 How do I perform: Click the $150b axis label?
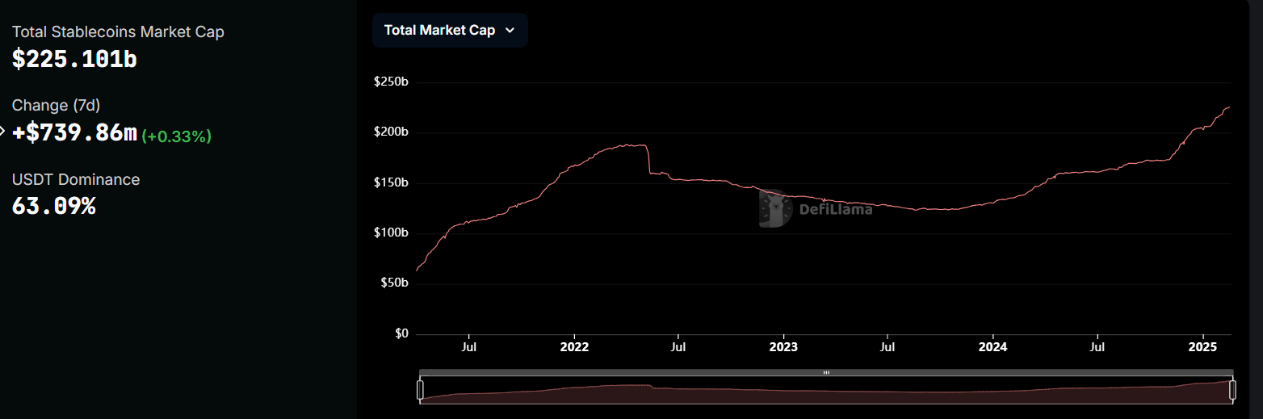[391, 182]
